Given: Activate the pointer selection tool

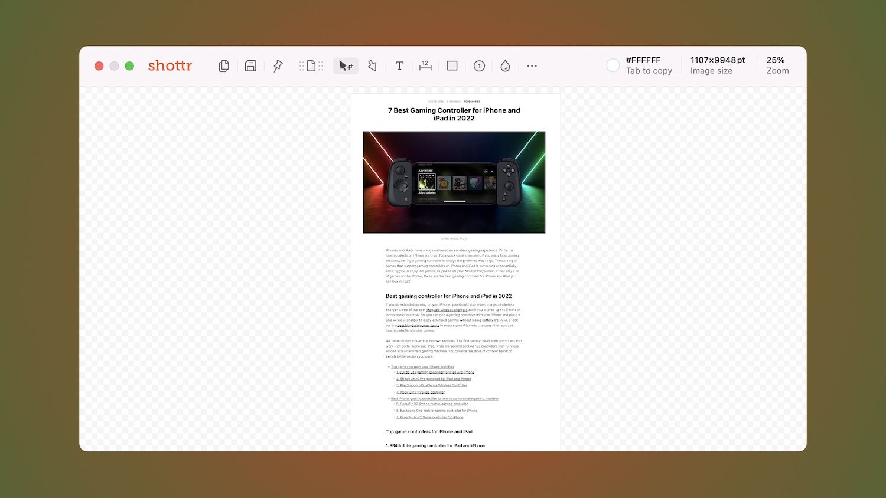Looking at the screenshot, I should 346,65.
